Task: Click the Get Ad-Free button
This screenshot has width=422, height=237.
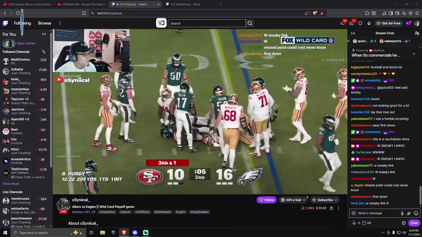Action: tap(389, 23)
